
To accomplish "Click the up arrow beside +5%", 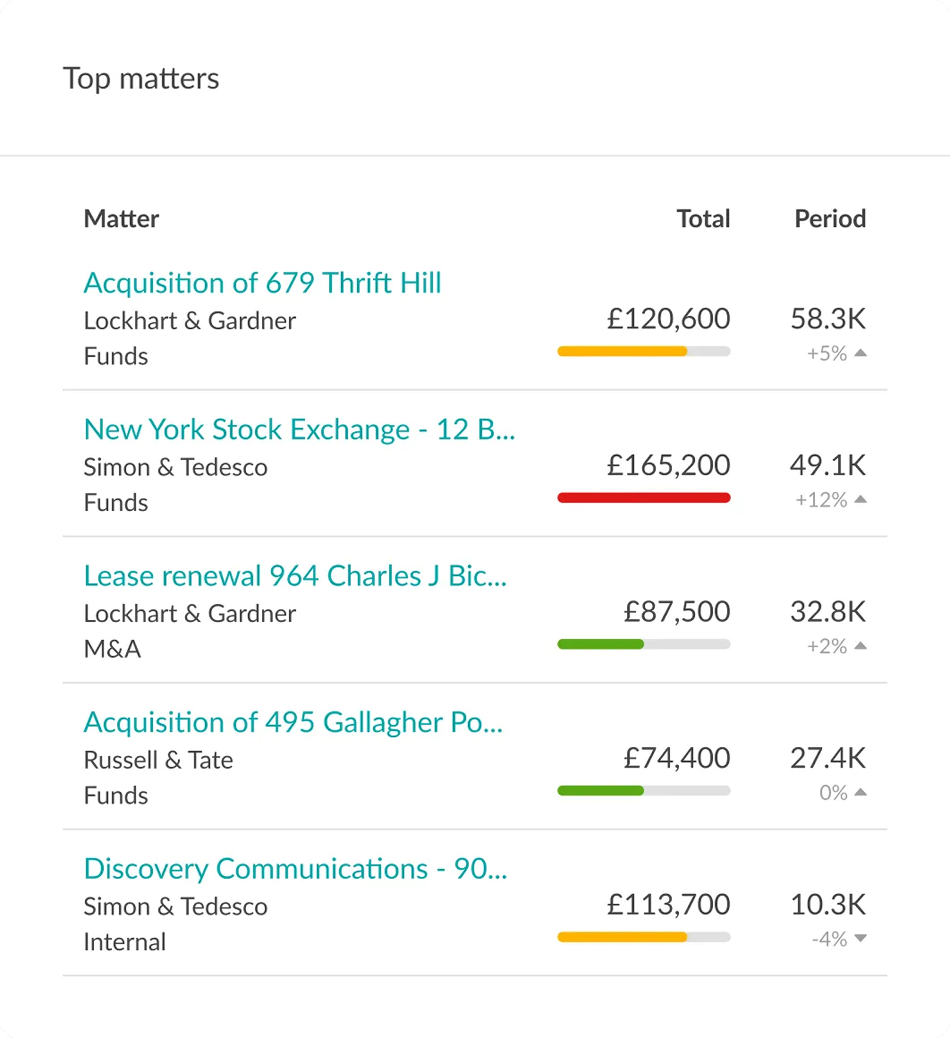I will [860, 353].
